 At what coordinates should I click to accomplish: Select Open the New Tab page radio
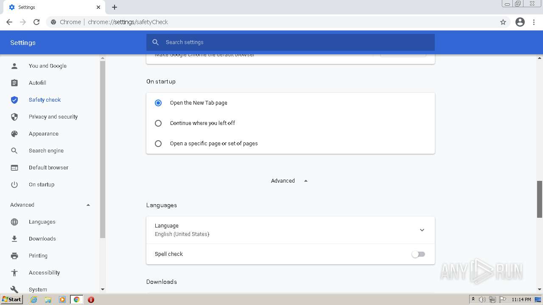pyautogui.click(x=158, y=103)
